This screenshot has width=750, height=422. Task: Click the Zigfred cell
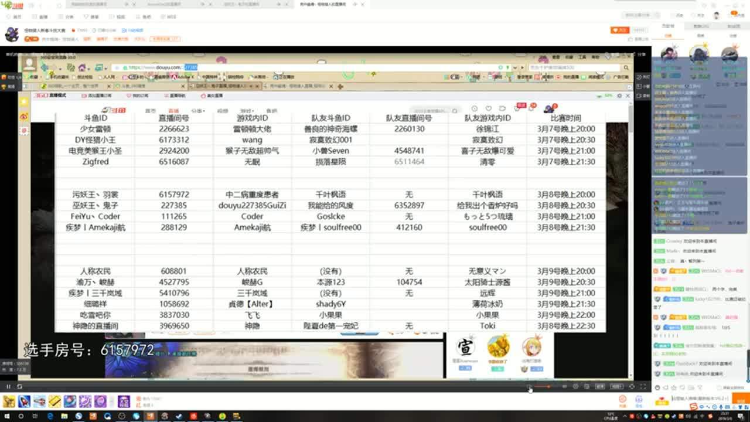(96, 162)
